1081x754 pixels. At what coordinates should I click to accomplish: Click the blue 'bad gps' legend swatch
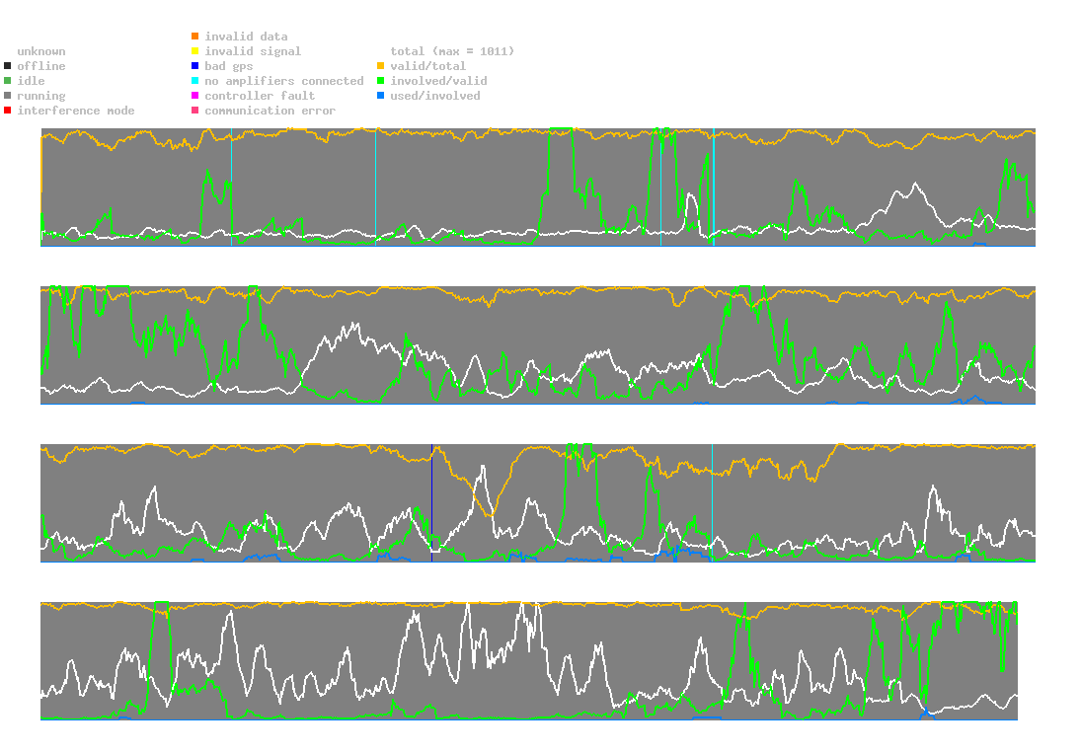[x=195, y=66]
